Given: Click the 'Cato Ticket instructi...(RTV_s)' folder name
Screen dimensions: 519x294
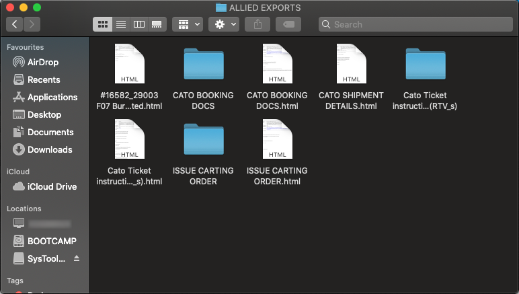Looking at the screenshot, I should point(425,101).
